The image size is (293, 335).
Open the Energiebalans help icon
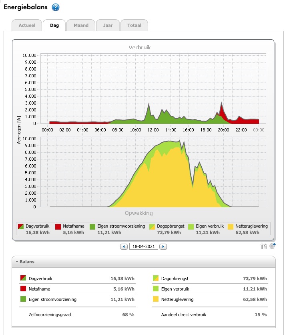tap(56, 7)
